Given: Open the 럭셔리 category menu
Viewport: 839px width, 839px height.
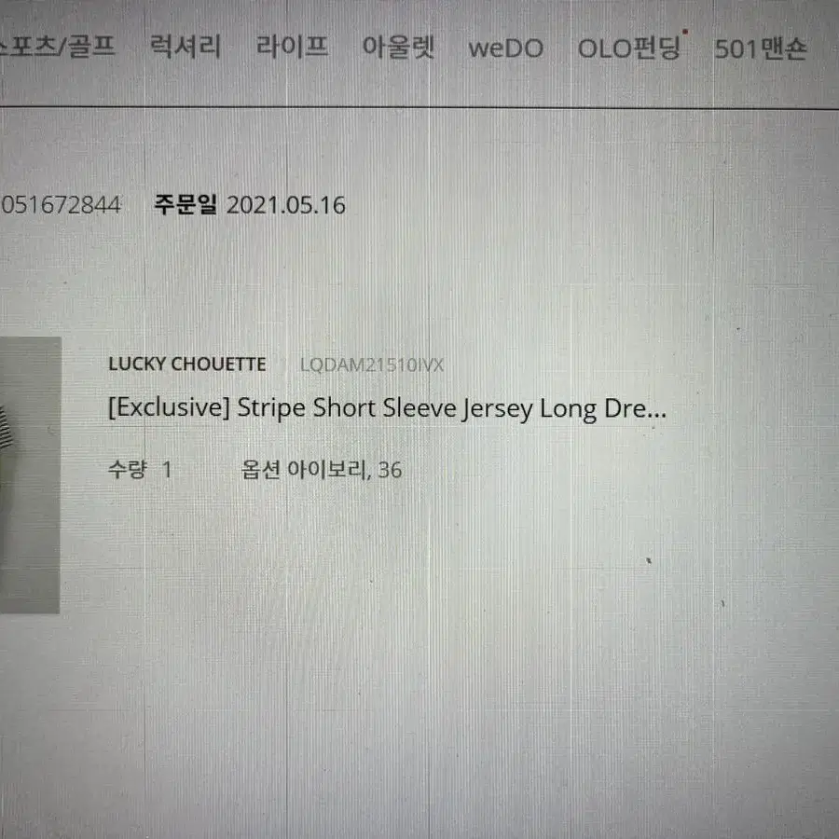Looking at the screenshot, I should pos(186,47).
